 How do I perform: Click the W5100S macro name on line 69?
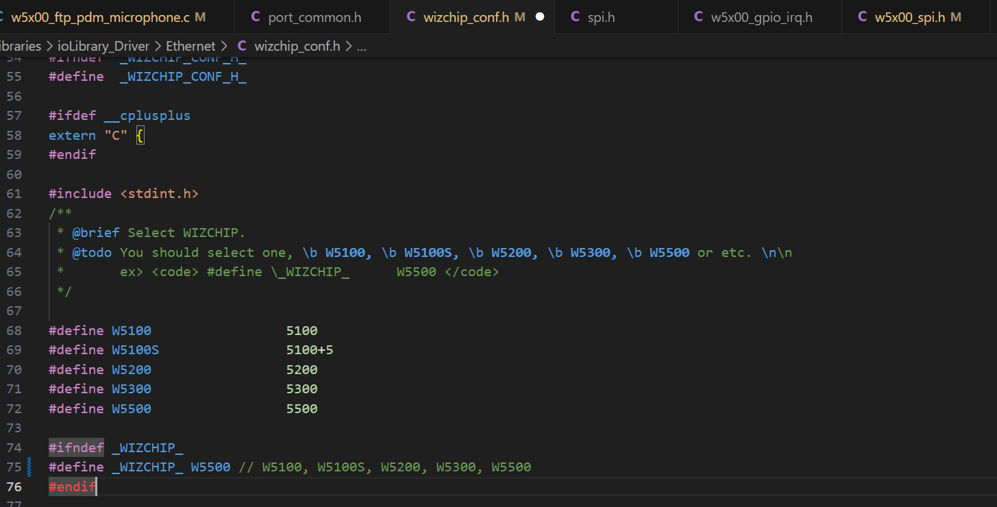tap(136, 349)
